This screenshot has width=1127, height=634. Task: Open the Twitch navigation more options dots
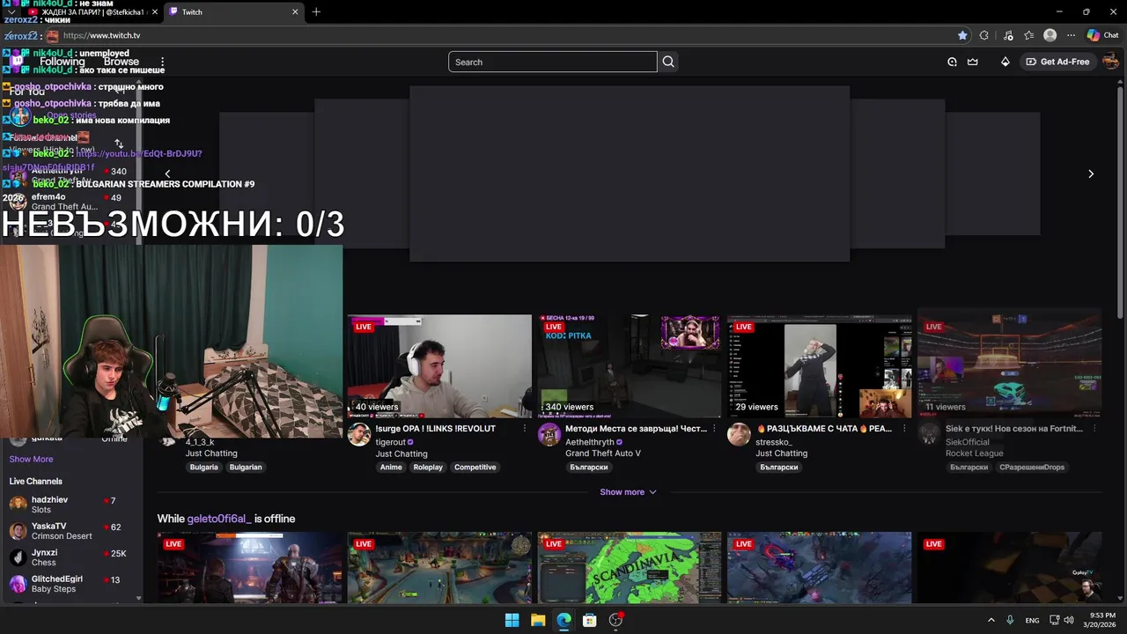[x=162, y=62]
